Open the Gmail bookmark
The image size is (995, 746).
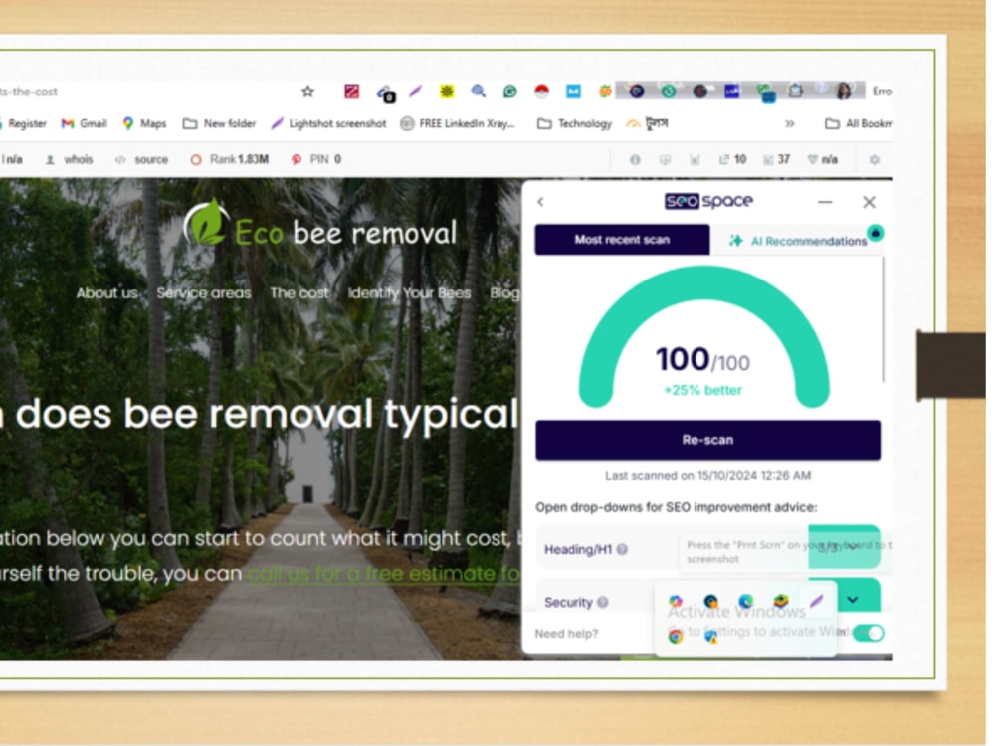click(x=84, y=123)
